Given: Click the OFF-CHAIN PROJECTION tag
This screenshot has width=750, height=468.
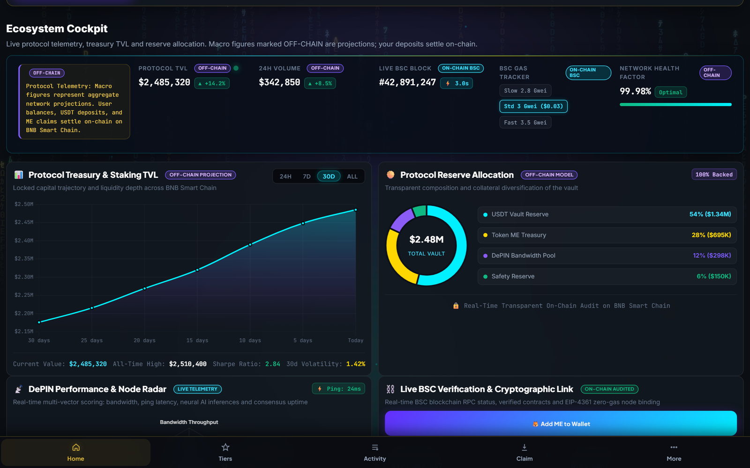Looking at the screenshot, I should 201,175.
